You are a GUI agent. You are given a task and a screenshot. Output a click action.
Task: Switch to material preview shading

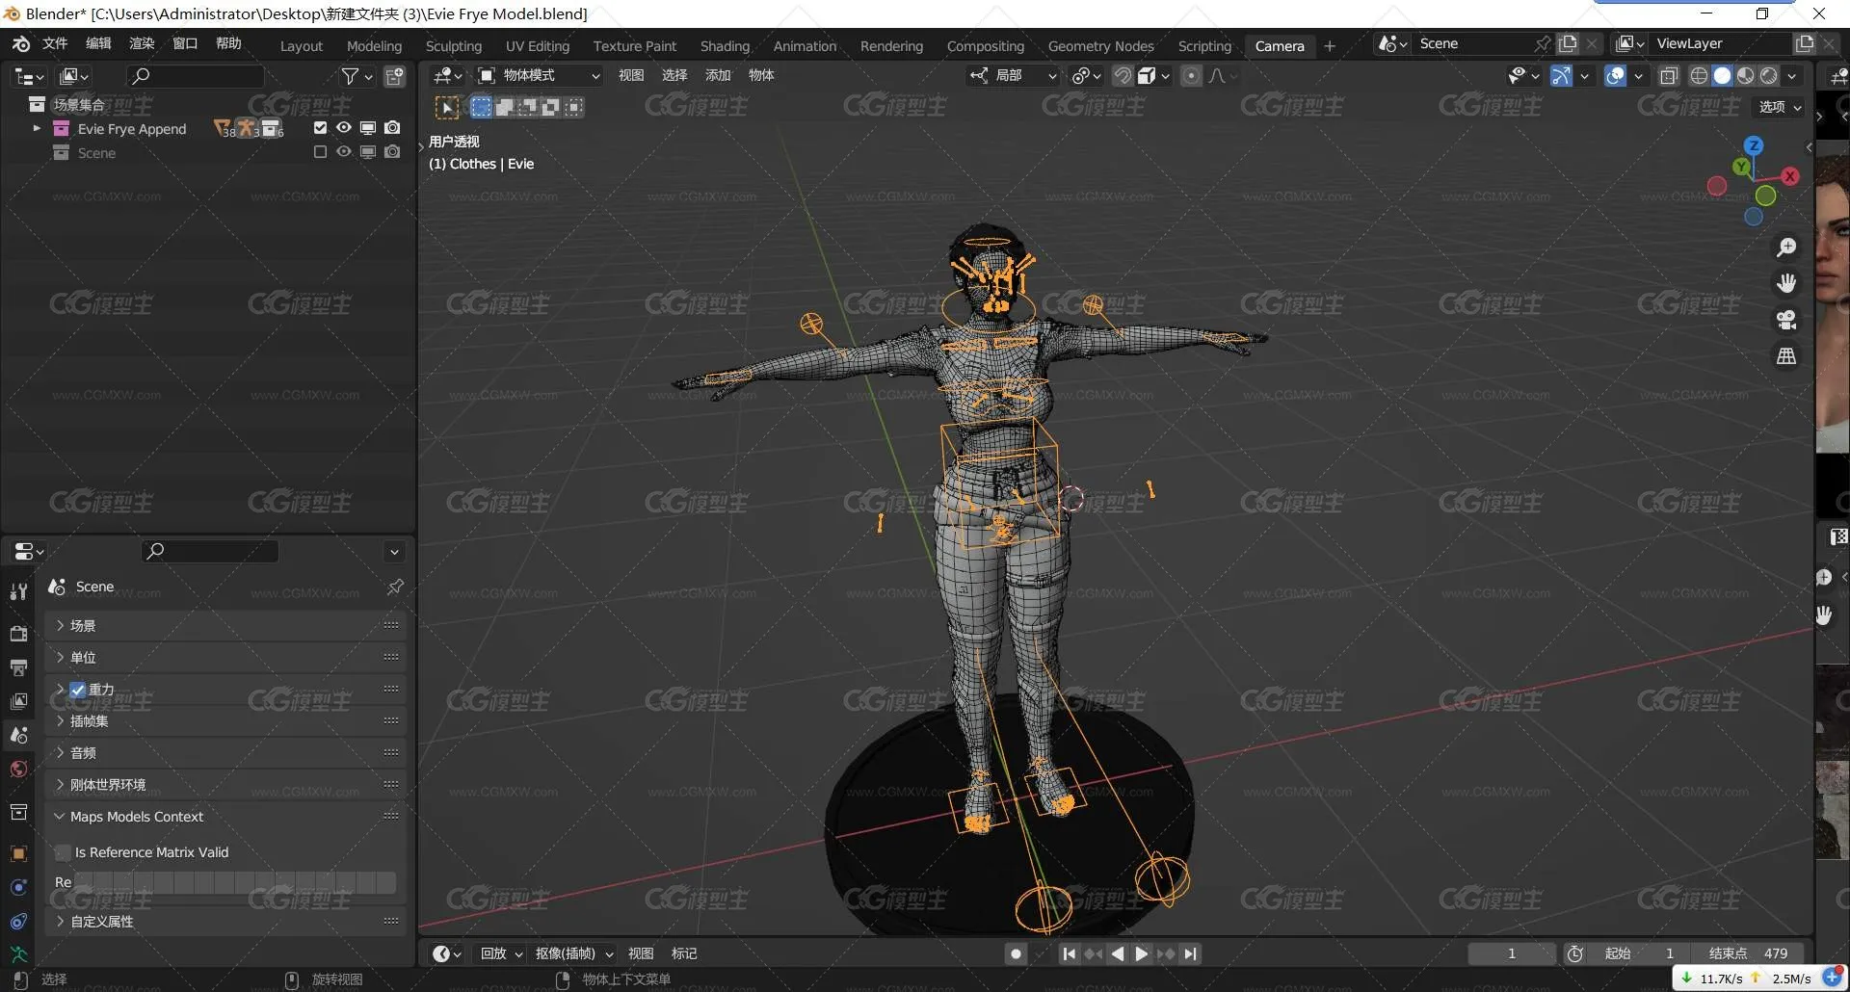click(1745, 76)
